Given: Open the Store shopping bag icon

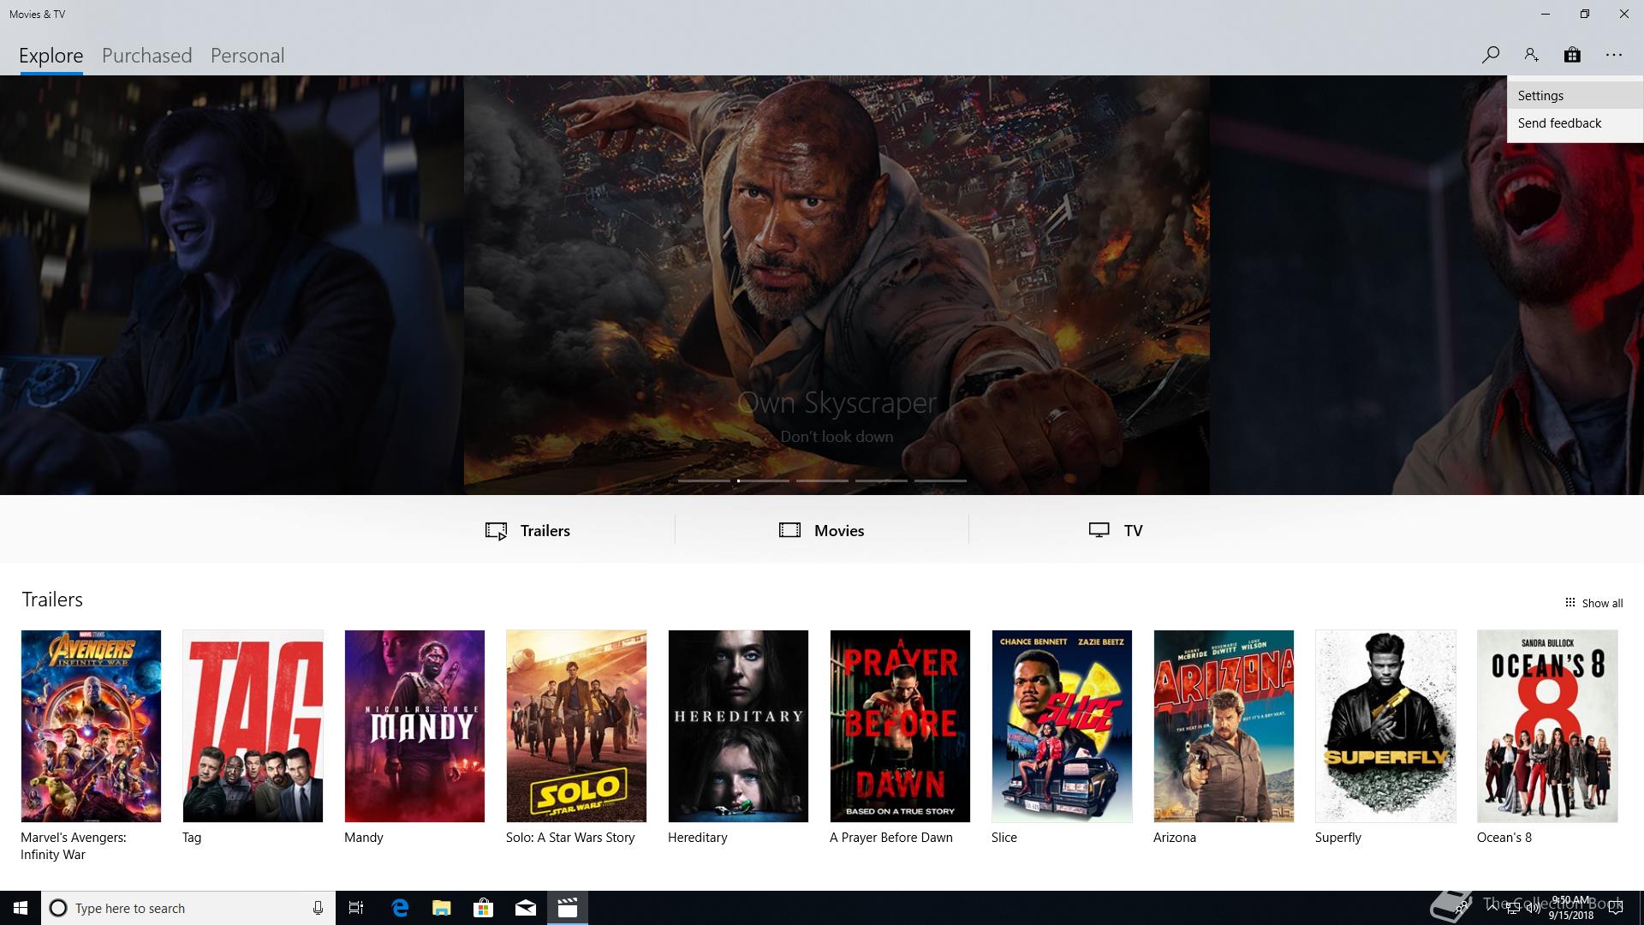Looking at the screenshot, I should pos(1572,55).
